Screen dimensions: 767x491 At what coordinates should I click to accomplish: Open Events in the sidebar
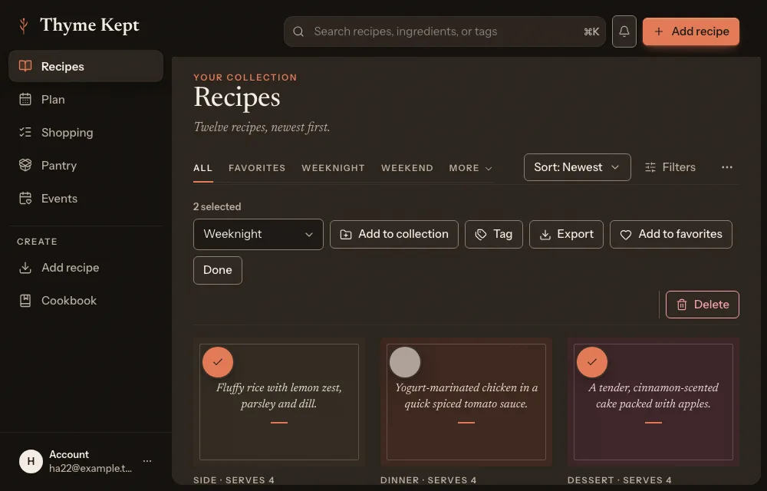tap(86, 198)
